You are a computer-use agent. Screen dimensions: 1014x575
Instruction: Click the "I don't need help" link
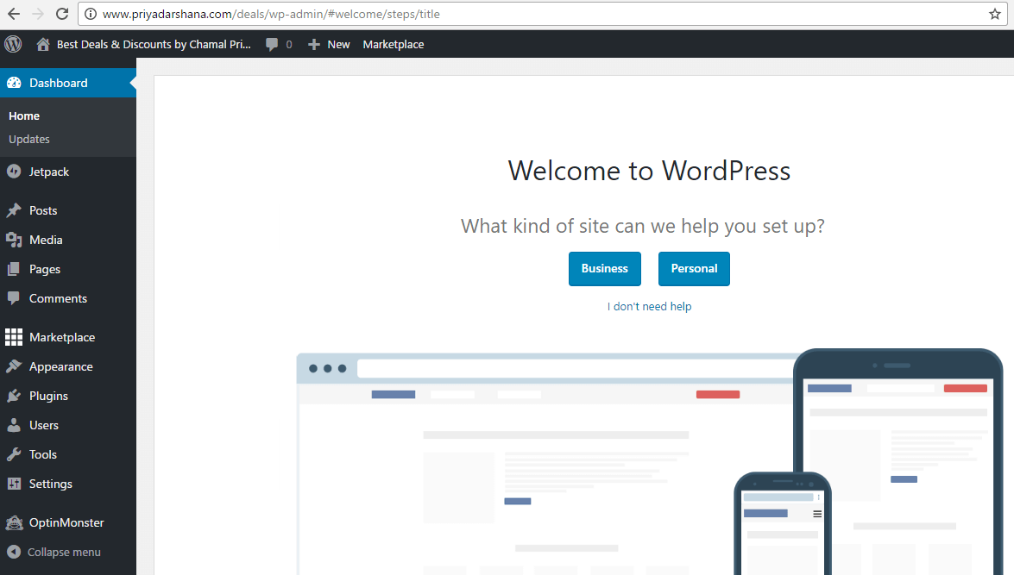point(649,306)
